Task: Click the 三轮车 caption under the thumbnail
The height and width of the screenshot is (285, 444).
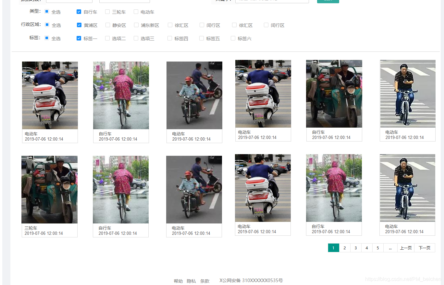Action: coord(31,228)
